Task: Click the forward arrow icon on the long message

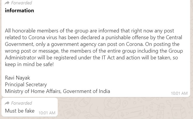Action: pyautogui.click(x=7, y=3)
